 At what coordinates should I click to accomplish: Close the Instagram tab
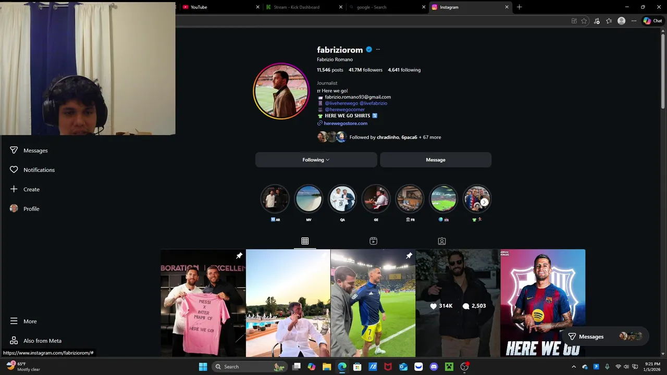(507, 7)
